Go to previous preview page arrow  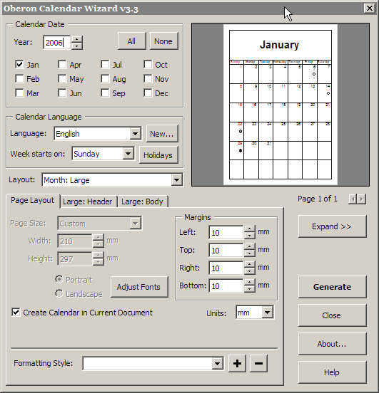(353, 199)
